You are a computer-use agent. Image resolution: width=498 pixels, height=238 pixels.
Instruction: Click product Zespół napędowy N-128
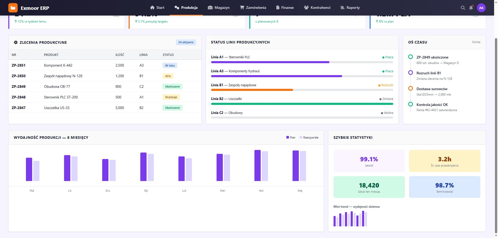[63, 76]
